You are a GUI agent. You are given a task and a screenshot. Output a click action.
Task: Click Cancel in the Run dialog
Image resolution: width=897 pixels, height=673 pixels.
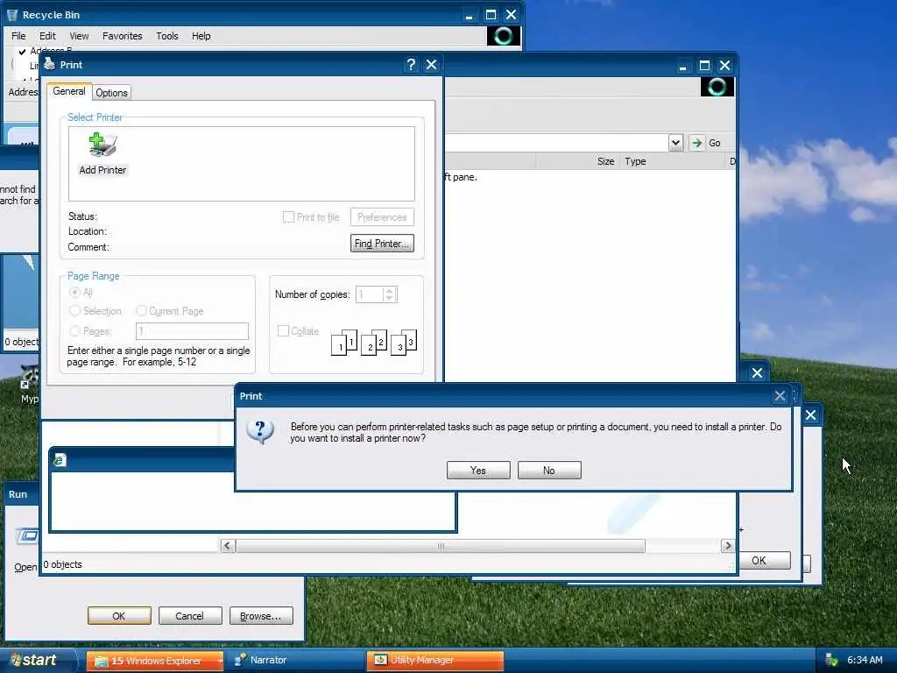[190, 616]
